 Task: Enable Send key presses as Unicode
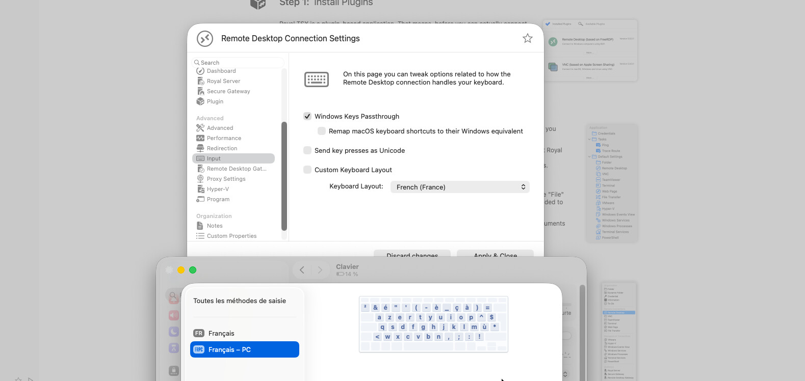pos(307,150)
